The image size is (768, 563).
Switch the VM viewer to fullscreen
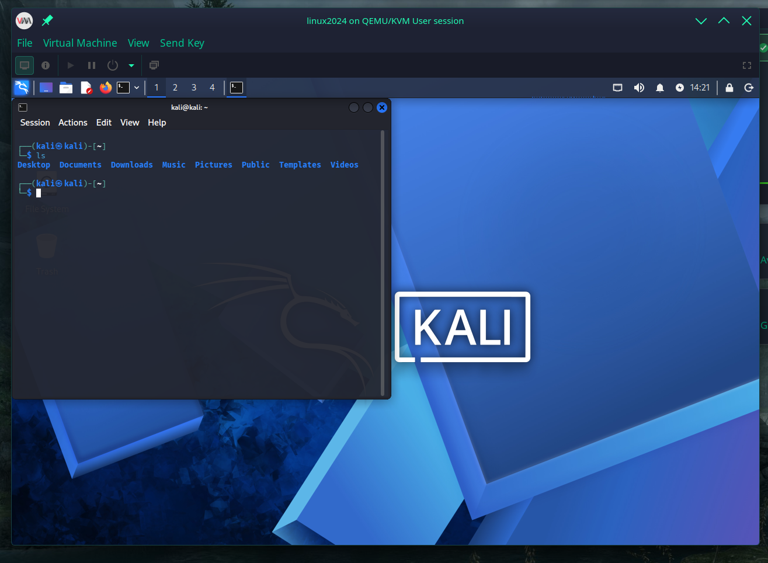tap(747, 65)
